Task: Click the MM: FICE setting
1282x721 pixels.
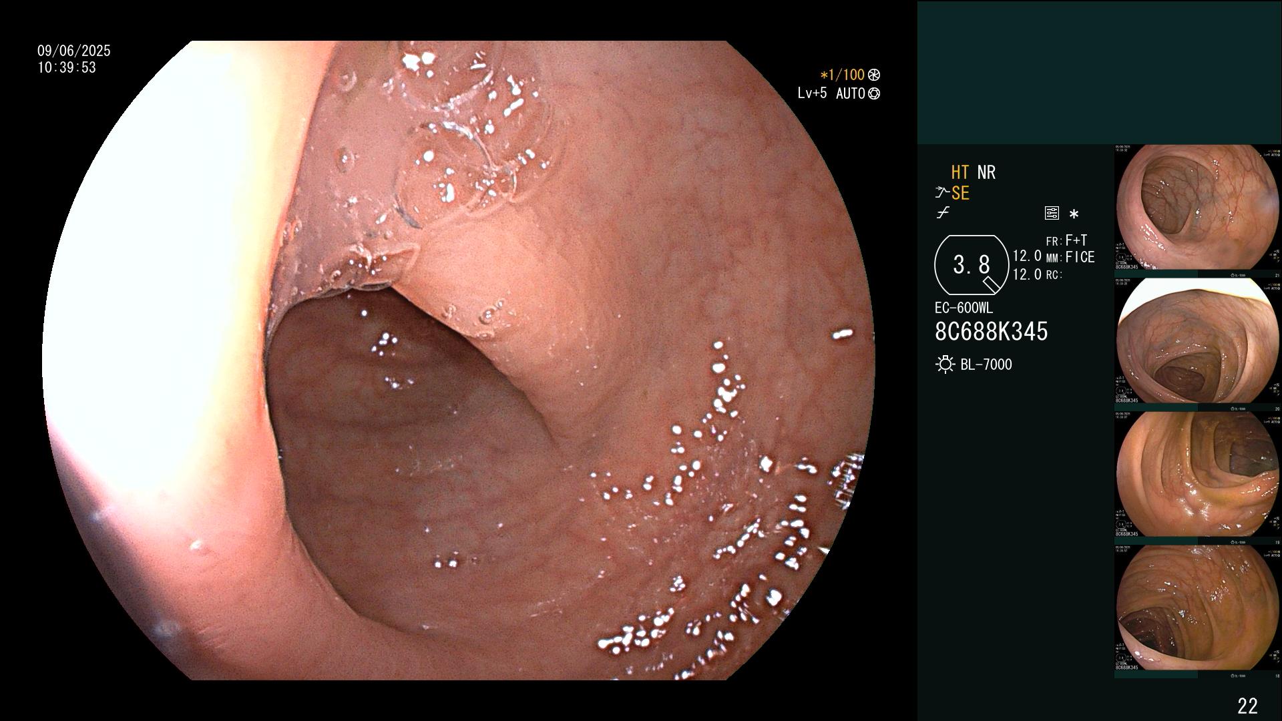Action: coord(1070,258)
